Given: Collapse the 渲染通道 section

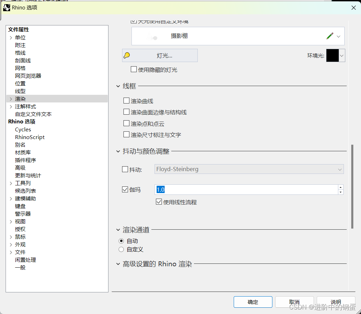Looking at the screenshot, I should (118, 230).
